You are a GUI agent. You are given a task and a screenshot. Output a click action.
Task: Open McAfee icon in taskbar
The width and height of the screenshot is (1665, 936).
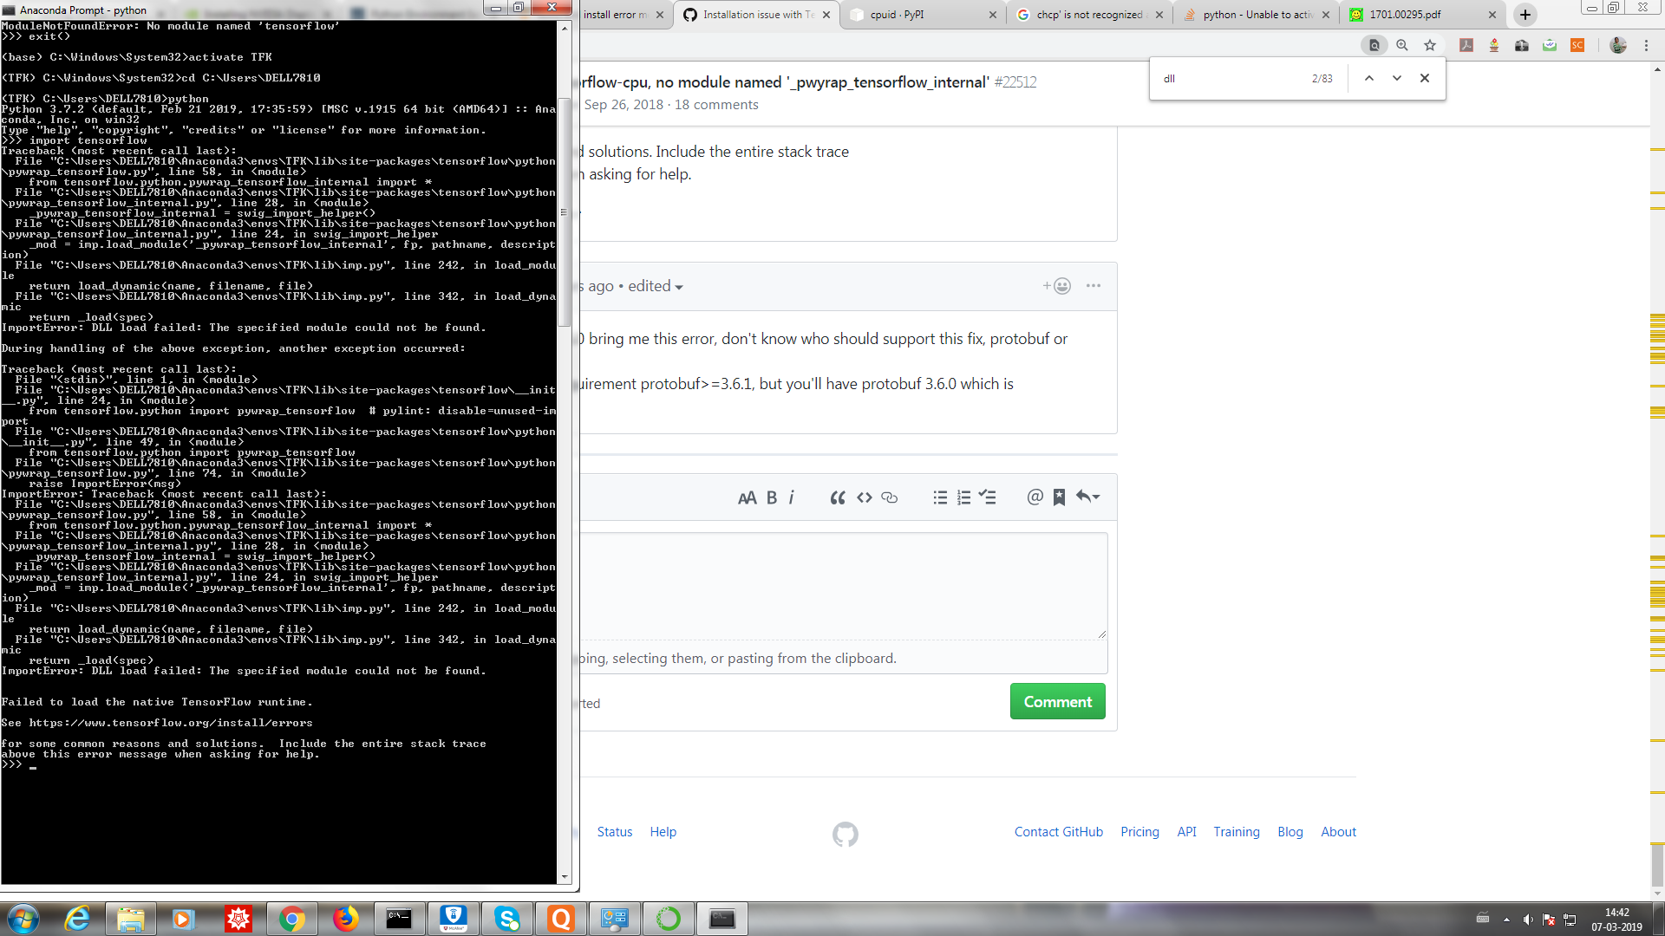coord(454,919)
